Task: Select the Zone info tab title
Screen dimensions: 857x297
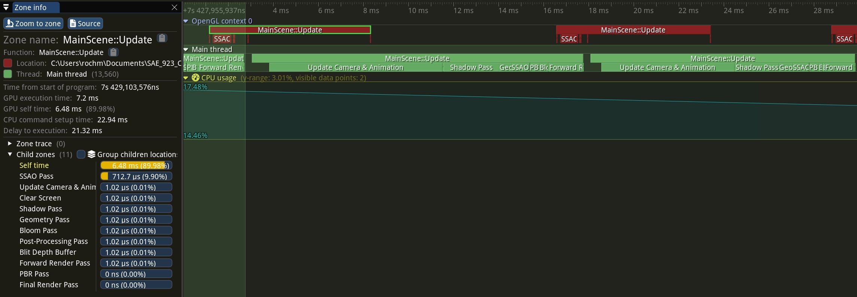Action: pos(31,7)
